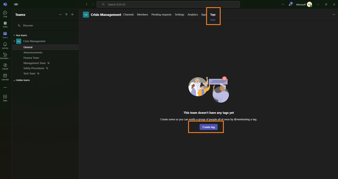Switch to the Channels tab
The image size is (338, 179).
click(x=129, y=15)
